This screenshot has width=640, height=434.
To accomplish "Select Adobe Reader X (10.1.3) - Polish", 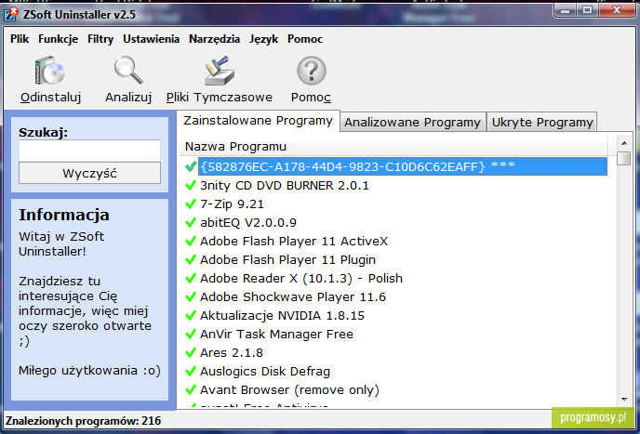I will (301, 278).
